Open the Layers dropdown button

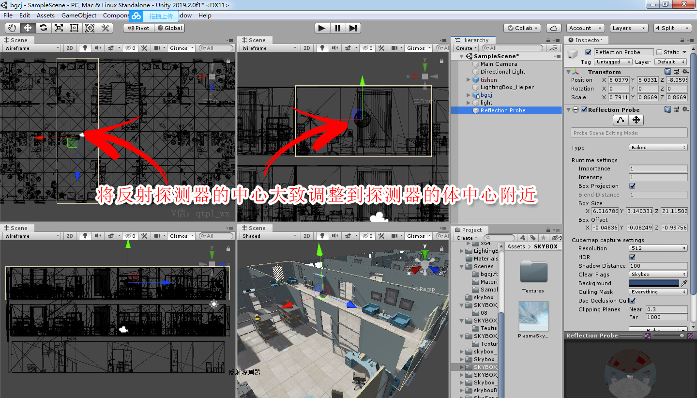coord(629,28)
